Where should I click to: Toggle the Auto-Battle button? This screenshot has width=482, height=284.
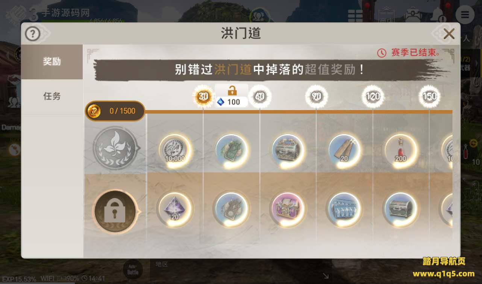133,270
